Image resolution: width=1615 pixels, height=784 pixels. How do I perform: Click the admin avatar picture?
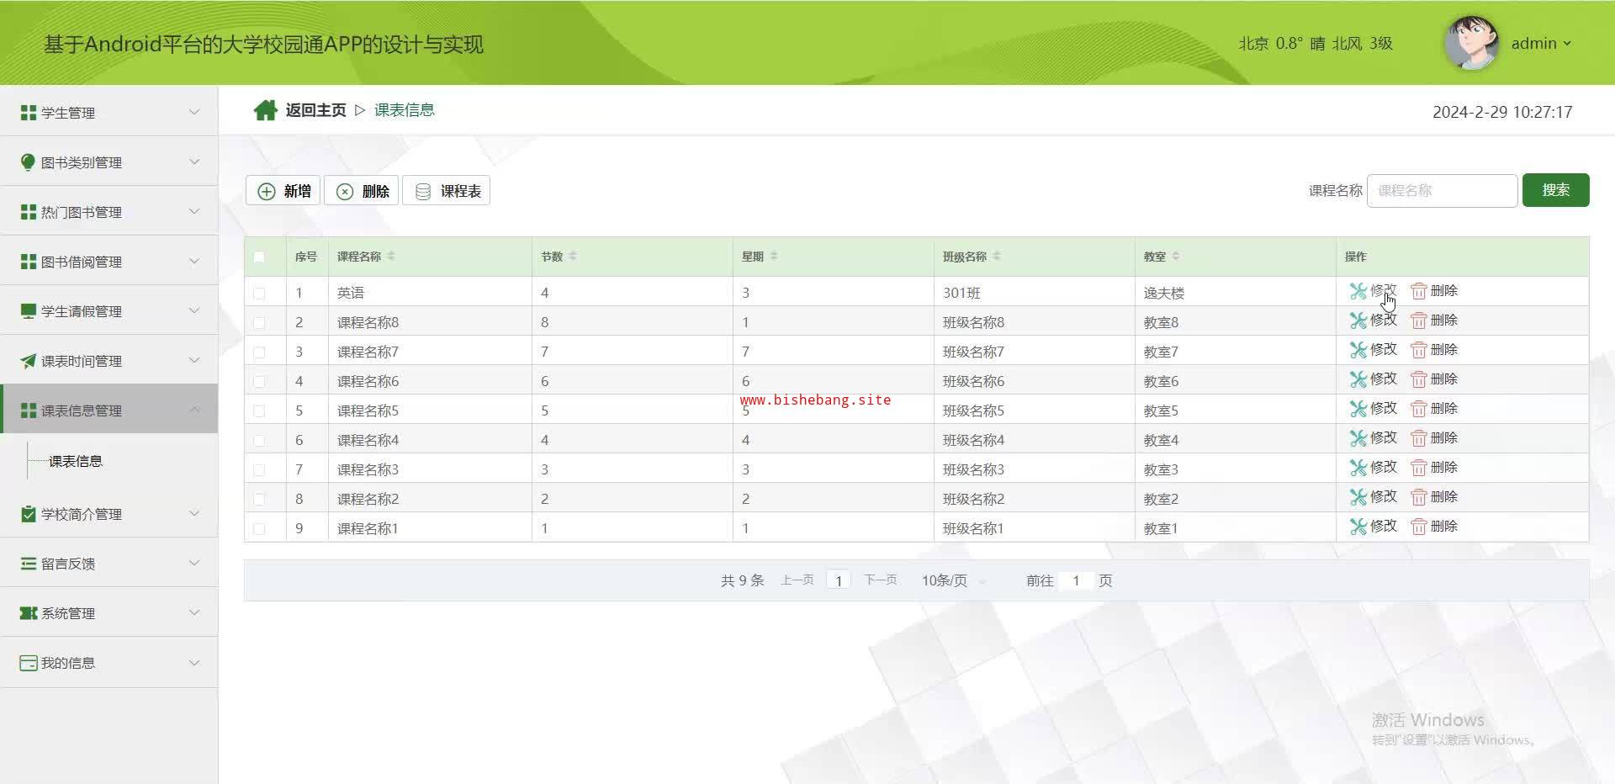tap(1471, 43)
